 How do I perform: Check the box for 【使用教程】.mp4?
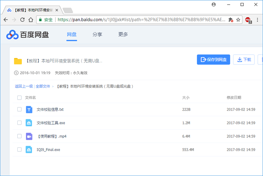19,136
